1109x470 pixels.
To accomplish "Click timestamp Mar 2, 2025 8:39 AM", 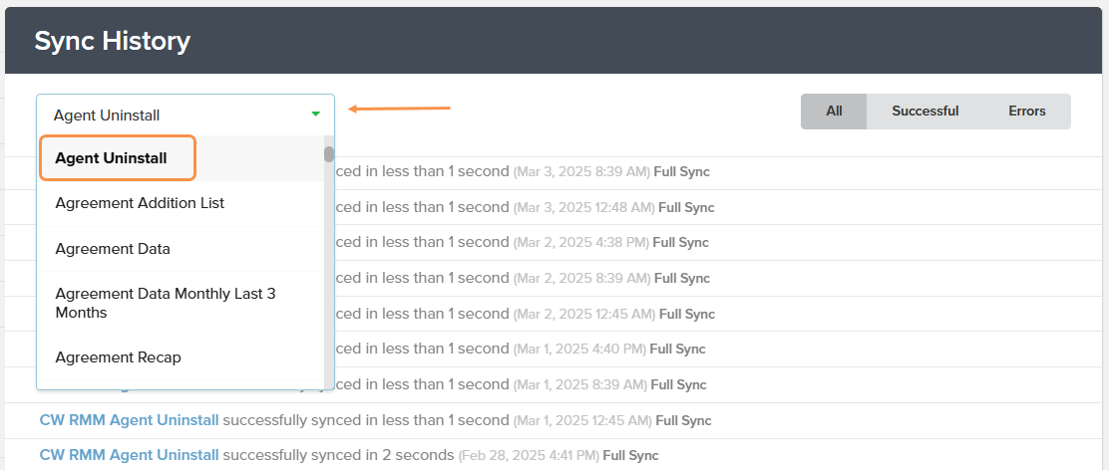I will [x=581, y=279].
